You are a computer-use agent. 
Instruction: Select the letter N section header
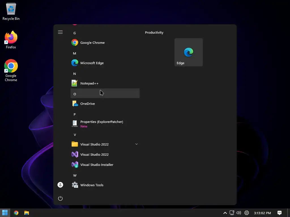point(105,74)
